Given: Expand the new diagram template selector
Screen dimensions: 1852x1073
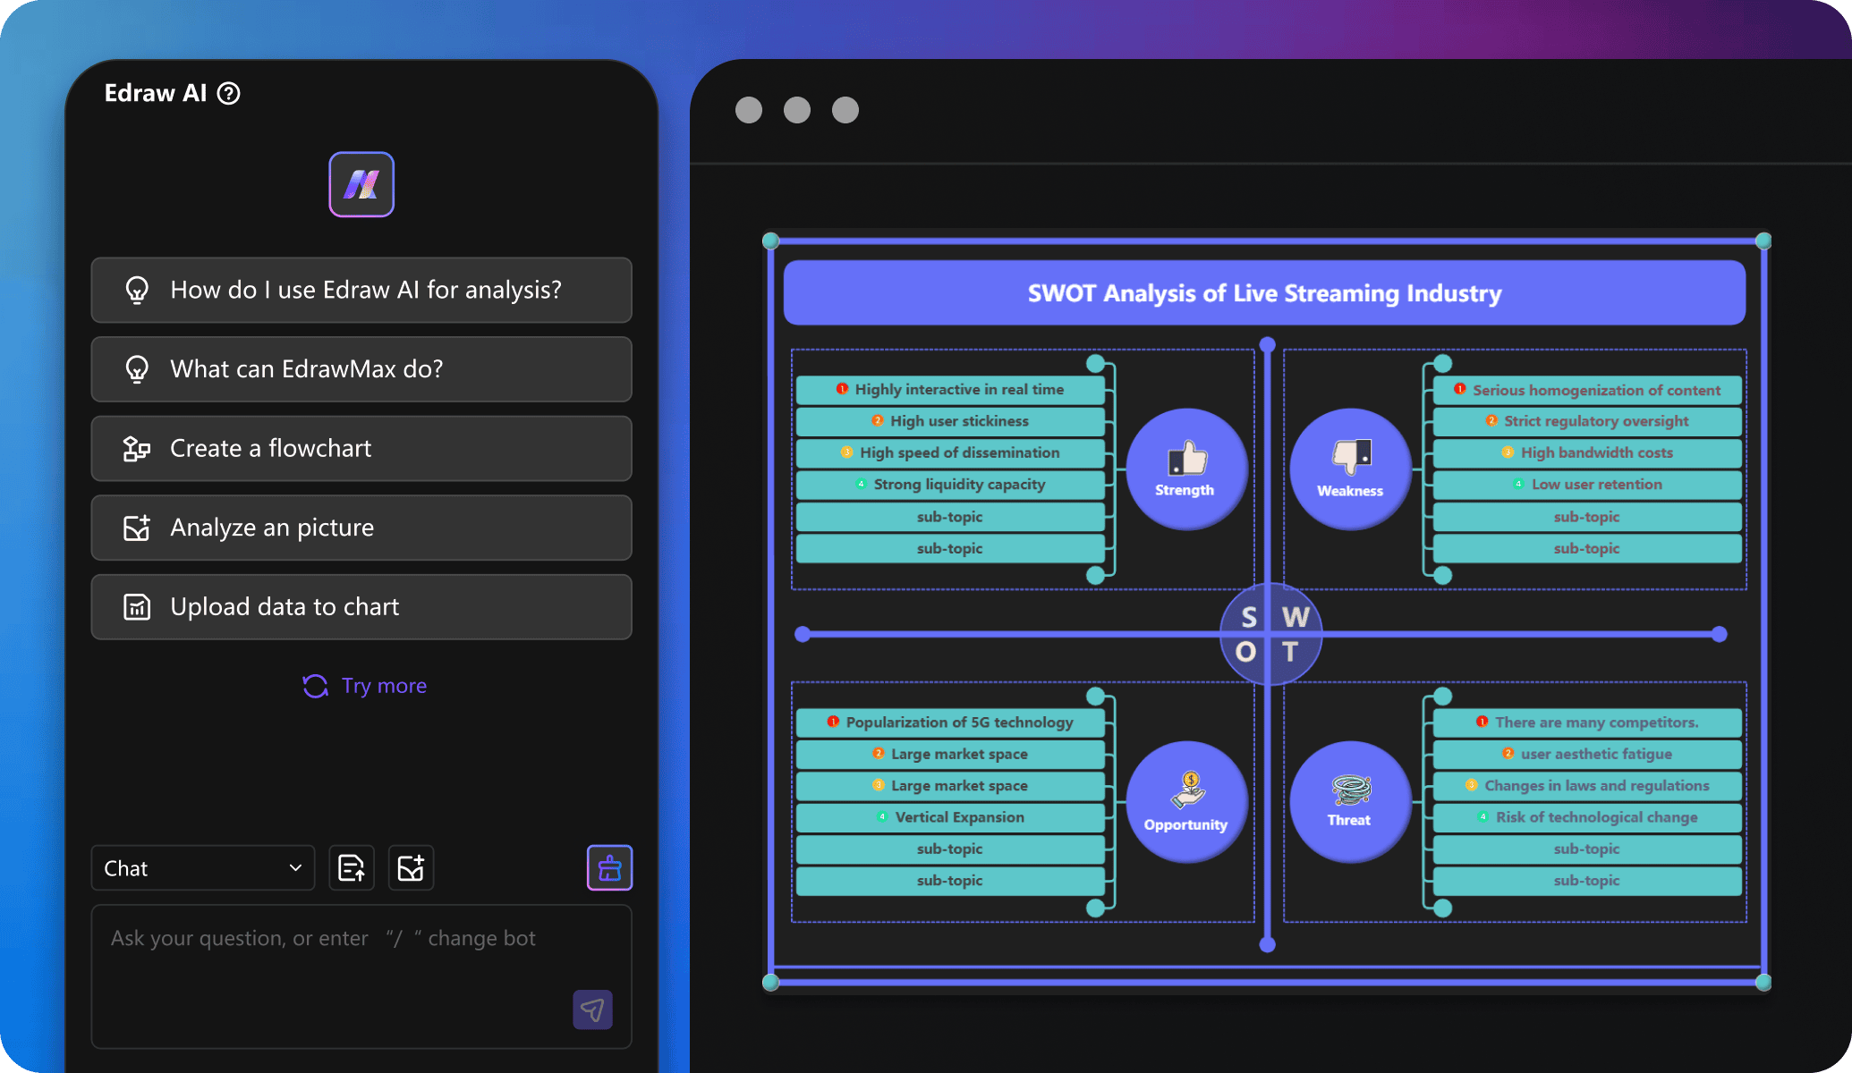Looking at the screenshot, I should 411,868.
